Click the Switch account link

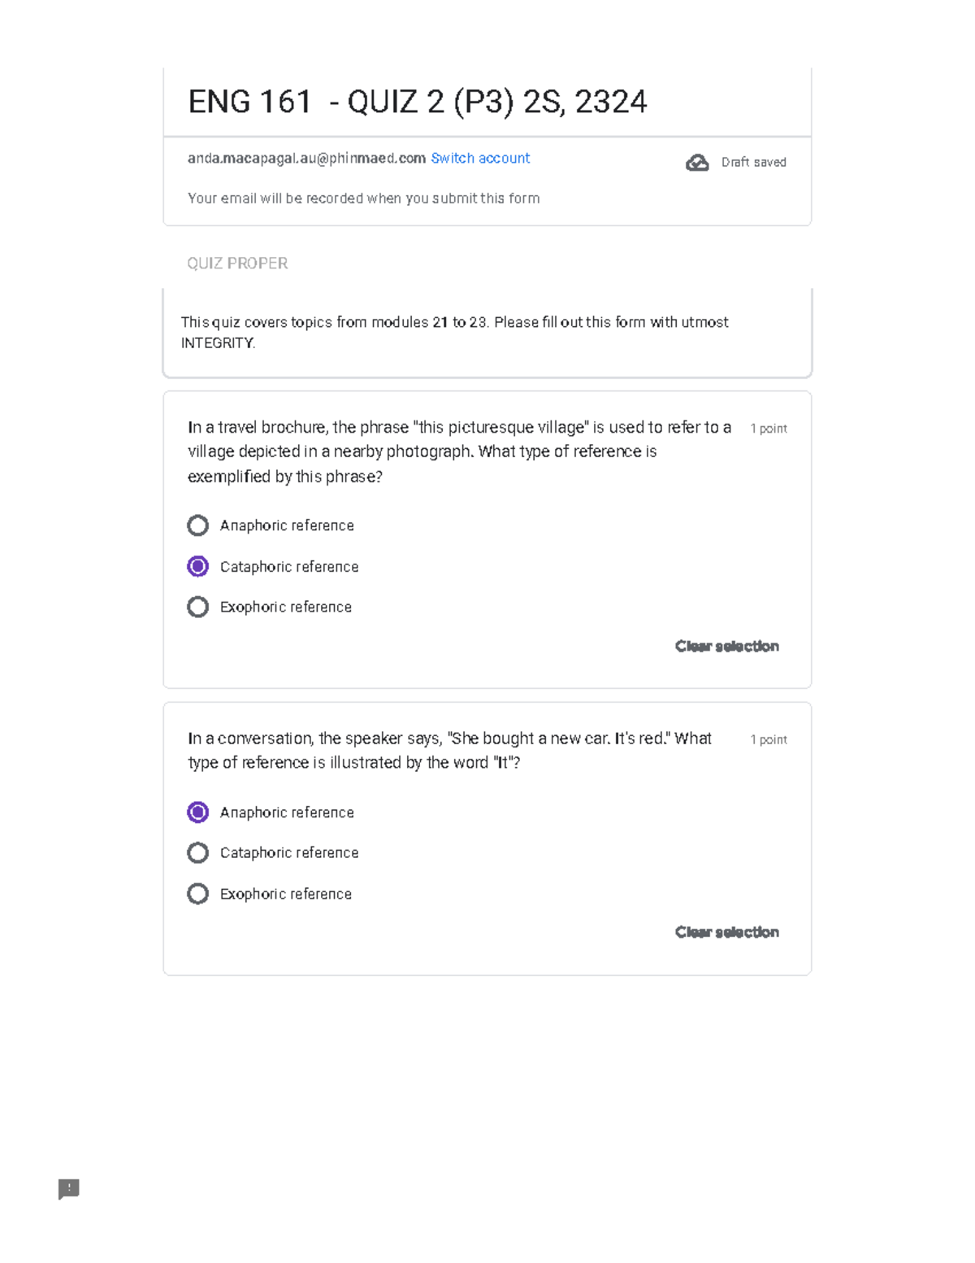click(x=480, y=158)
